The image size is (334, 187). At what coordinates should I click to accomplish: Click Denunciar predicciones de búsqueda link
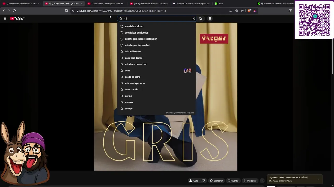(x=180, y=113)
